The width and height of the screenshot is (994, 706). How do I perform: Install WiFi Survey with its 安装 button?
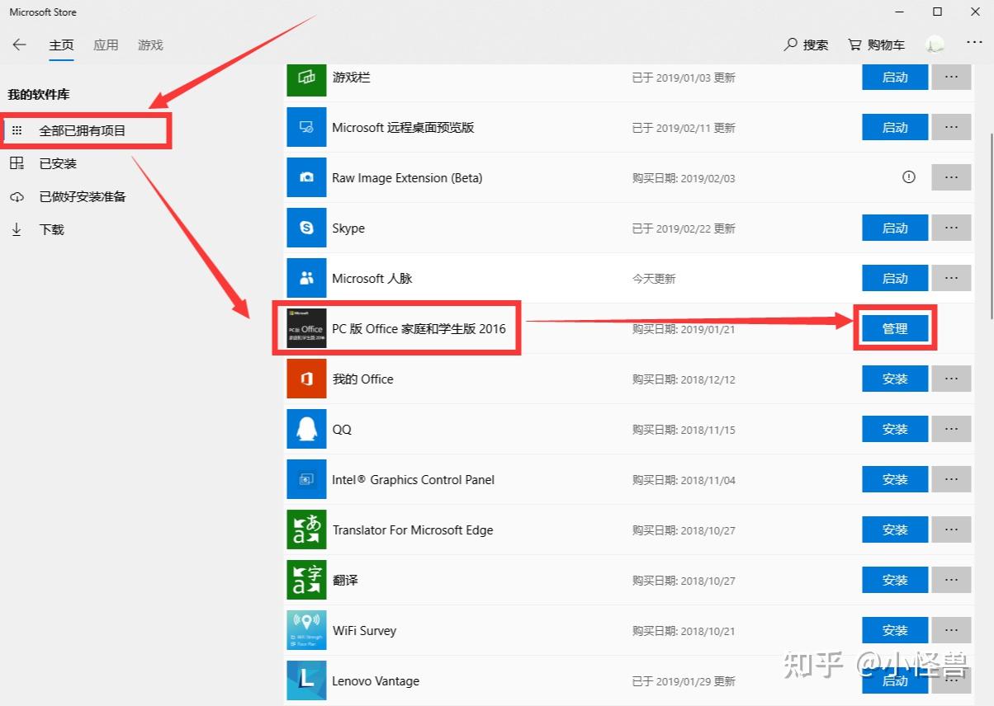click(895, 631)
